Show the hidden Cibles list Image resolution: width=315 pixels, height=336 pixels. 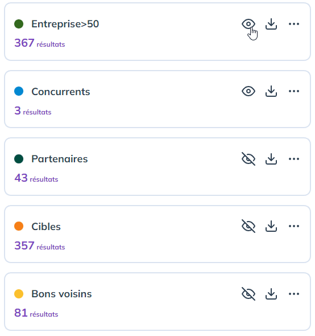[248, 226]
